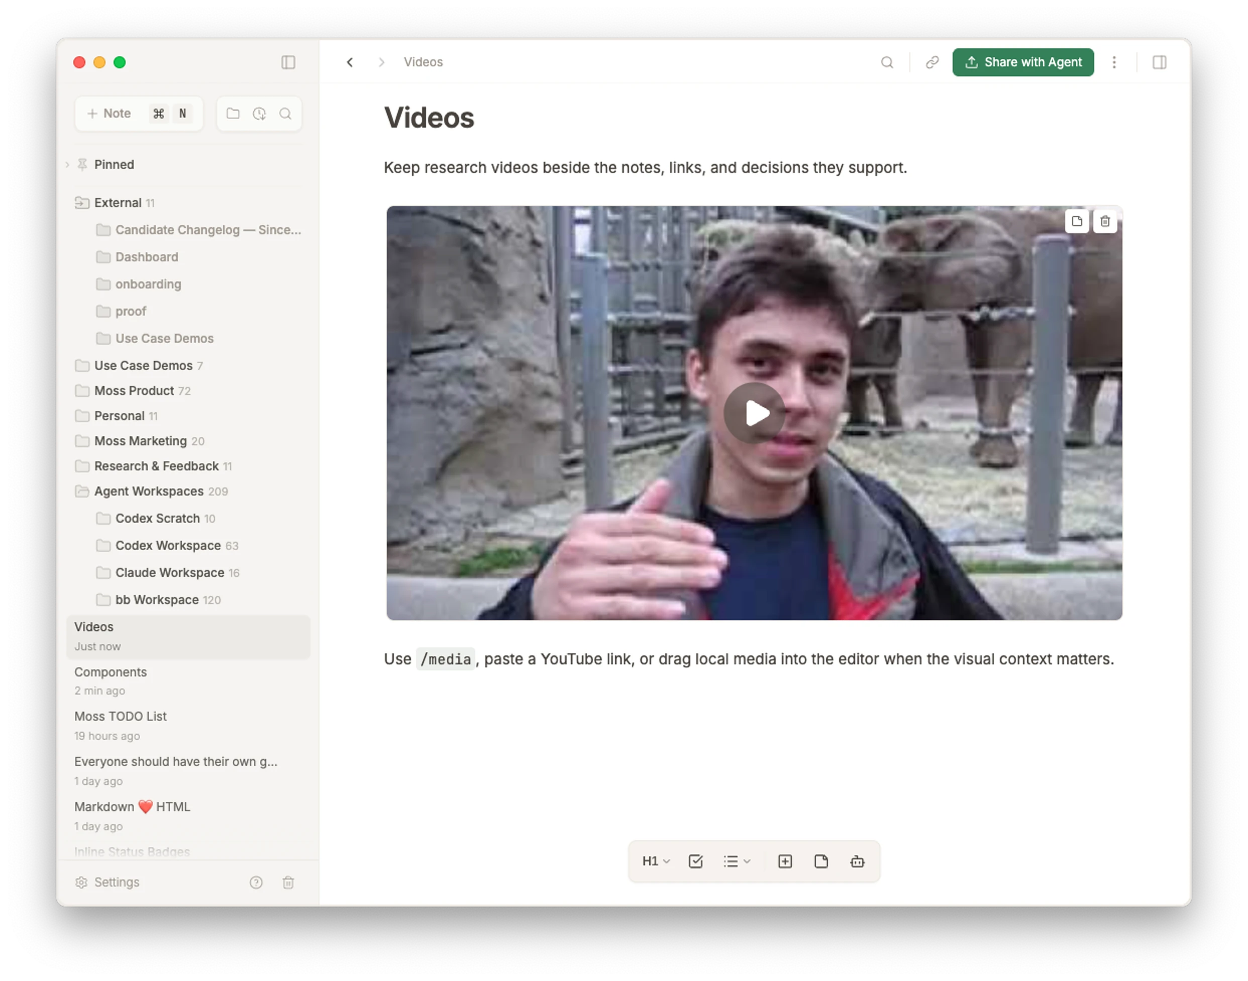Insert a checkbox from bottom toolbar

(x=696, y=861)
